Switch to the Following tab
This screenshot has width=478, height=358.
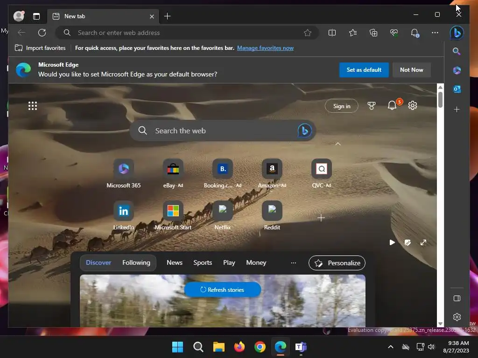136,262
